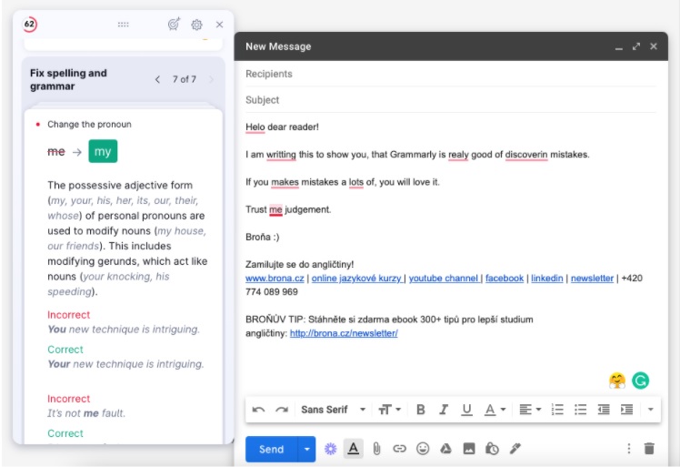Insert files using Google Drive icon
Screen dimensions: 680x467
[x=446, y=449]
